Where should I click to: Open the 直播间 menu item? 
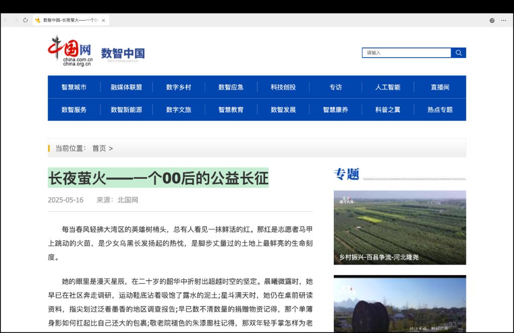(440, 87)
